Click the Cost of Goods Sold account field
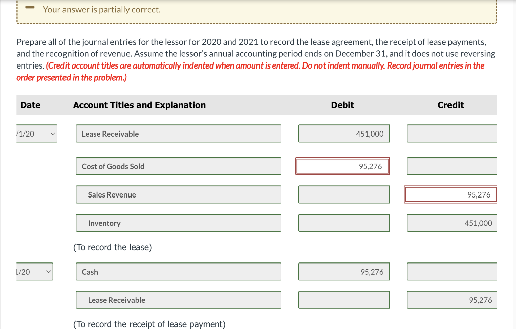Viewport: 516px width, 329px height. [177, 166]
